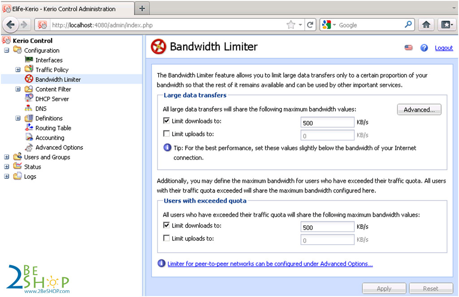Viewport: 459px width, 297px height.
Task: Select Routing Table in the tree
Action: click(53, 128)
